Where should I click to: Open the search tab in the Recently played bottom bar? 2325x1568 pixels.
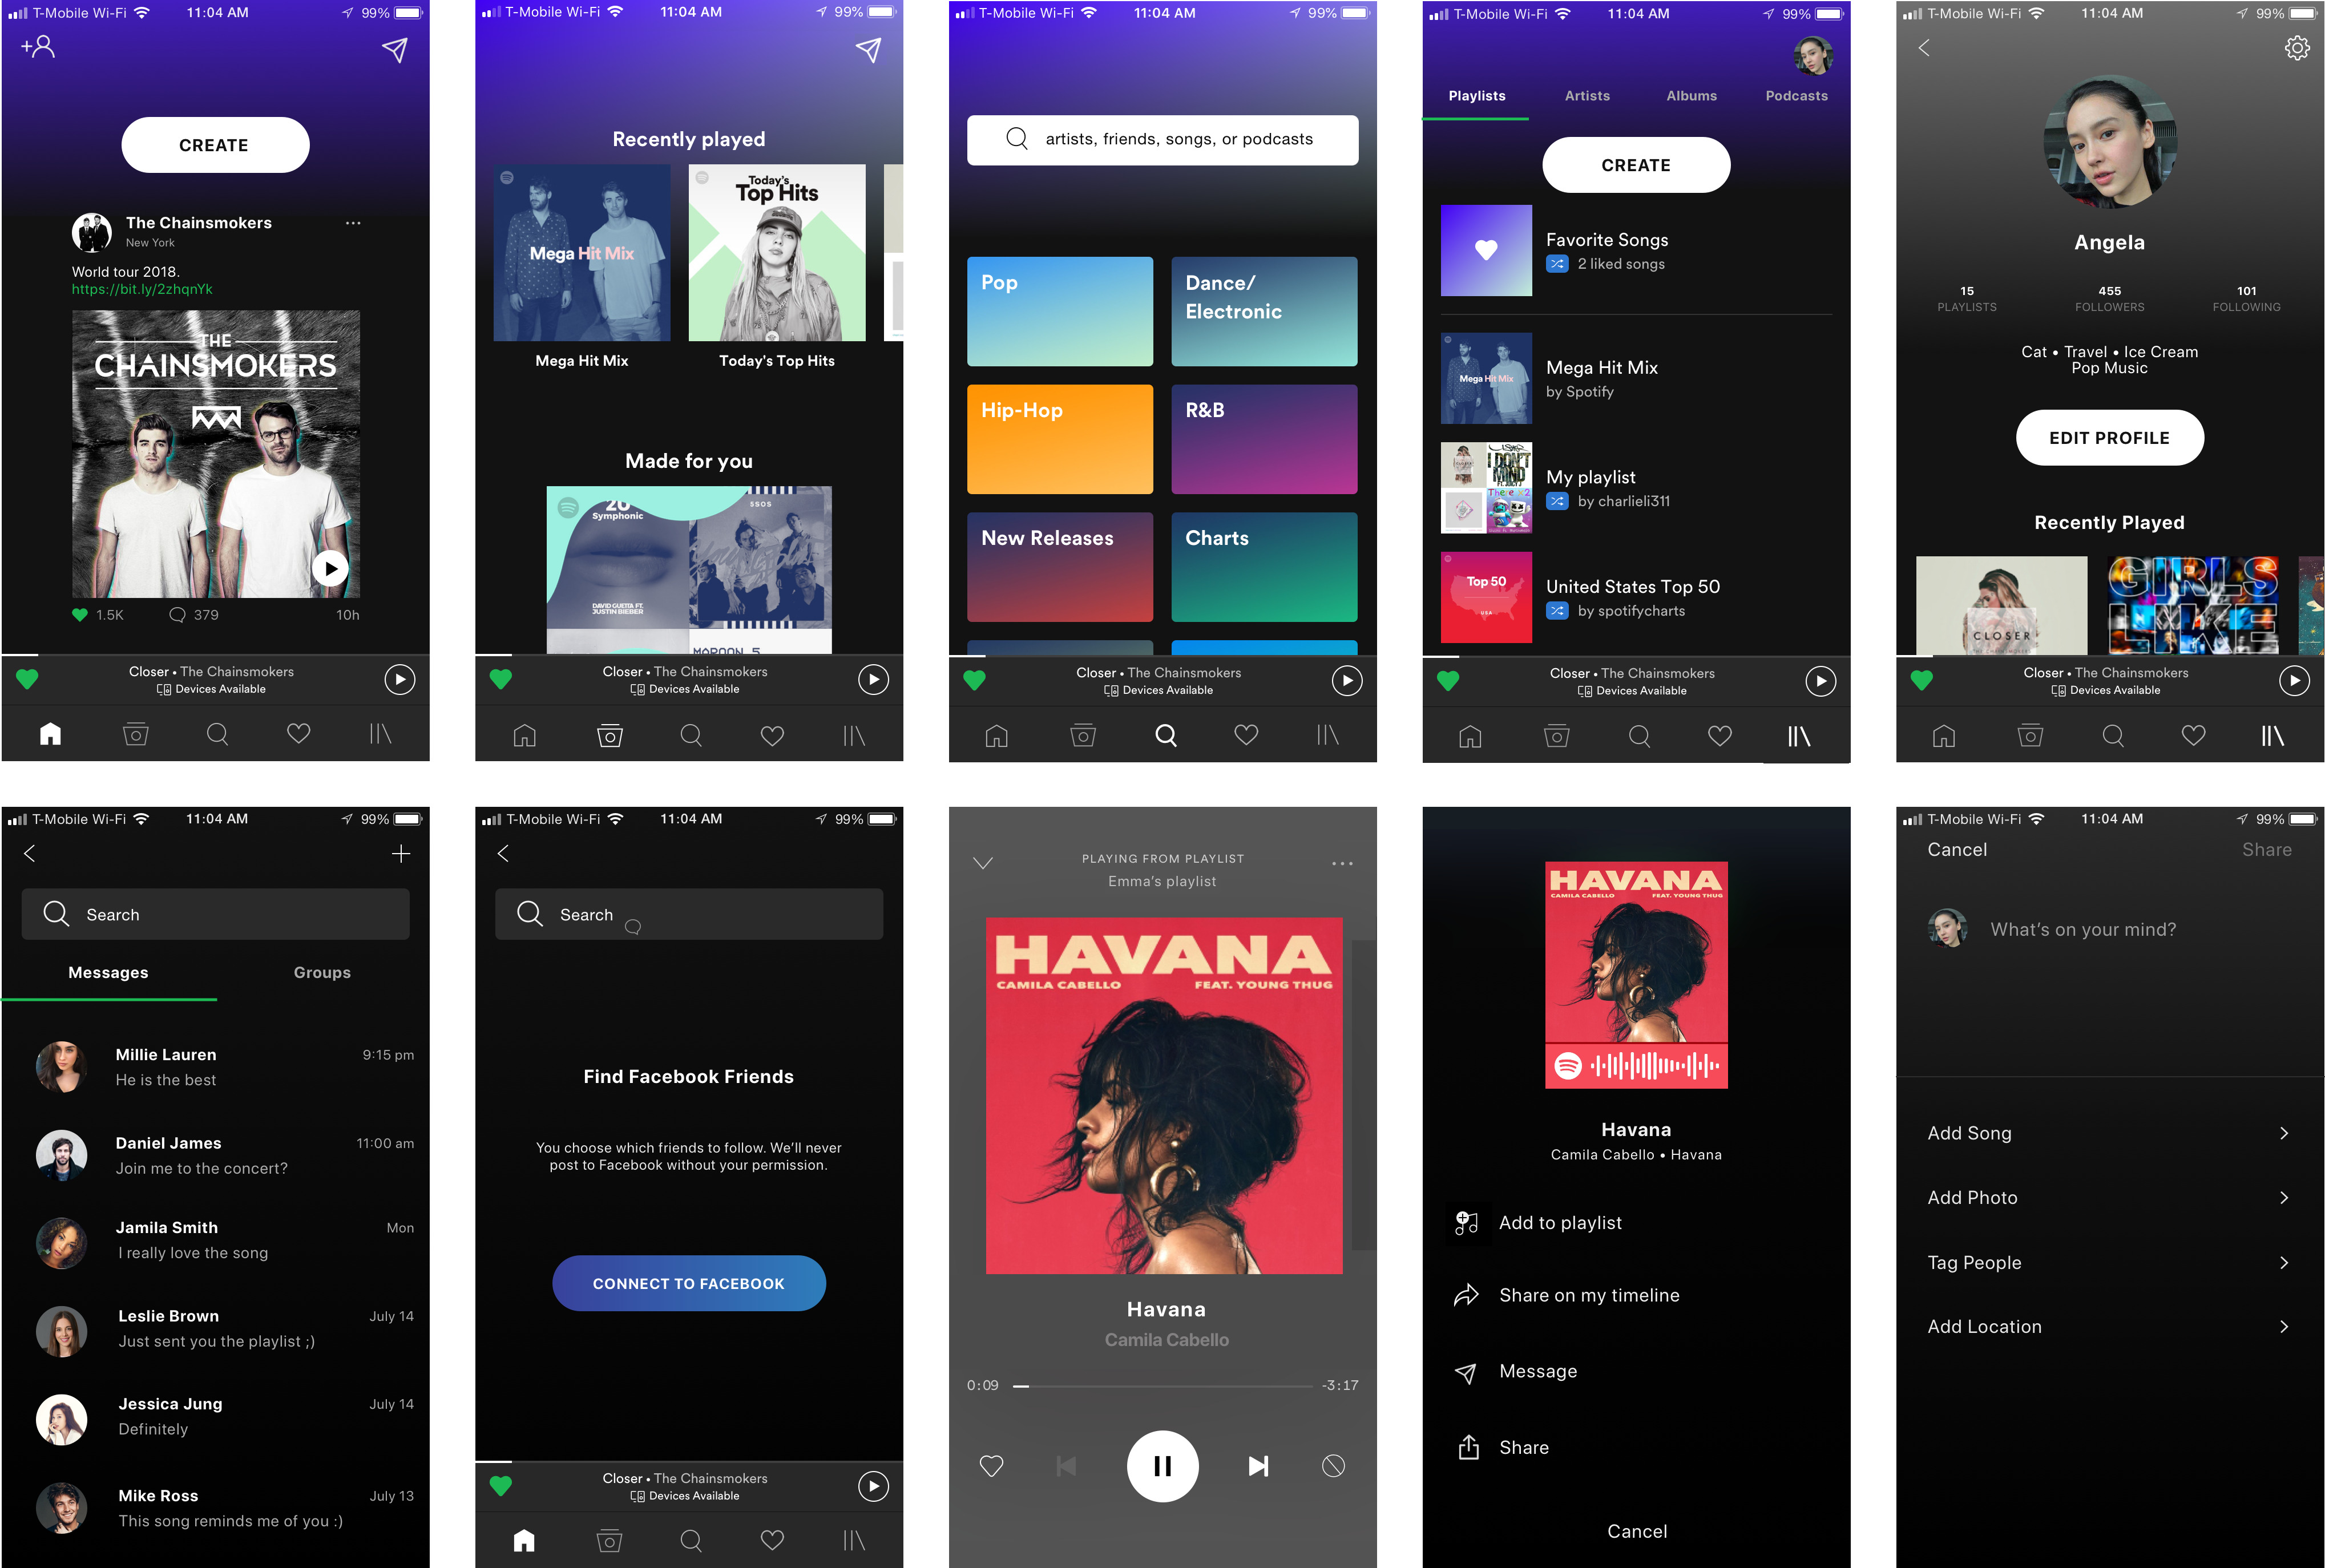(690, 736)
